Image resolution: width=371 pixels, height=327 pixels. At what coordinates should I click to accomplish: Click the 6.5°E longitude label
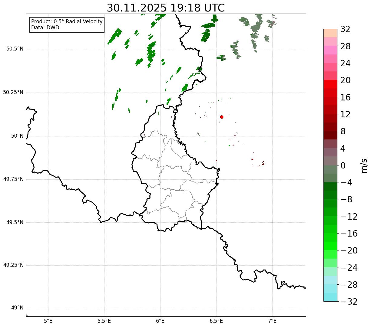click(216, 321)
